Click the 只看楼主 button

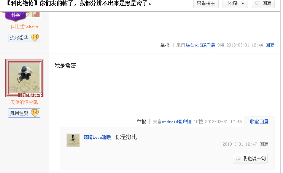point(206,3)
